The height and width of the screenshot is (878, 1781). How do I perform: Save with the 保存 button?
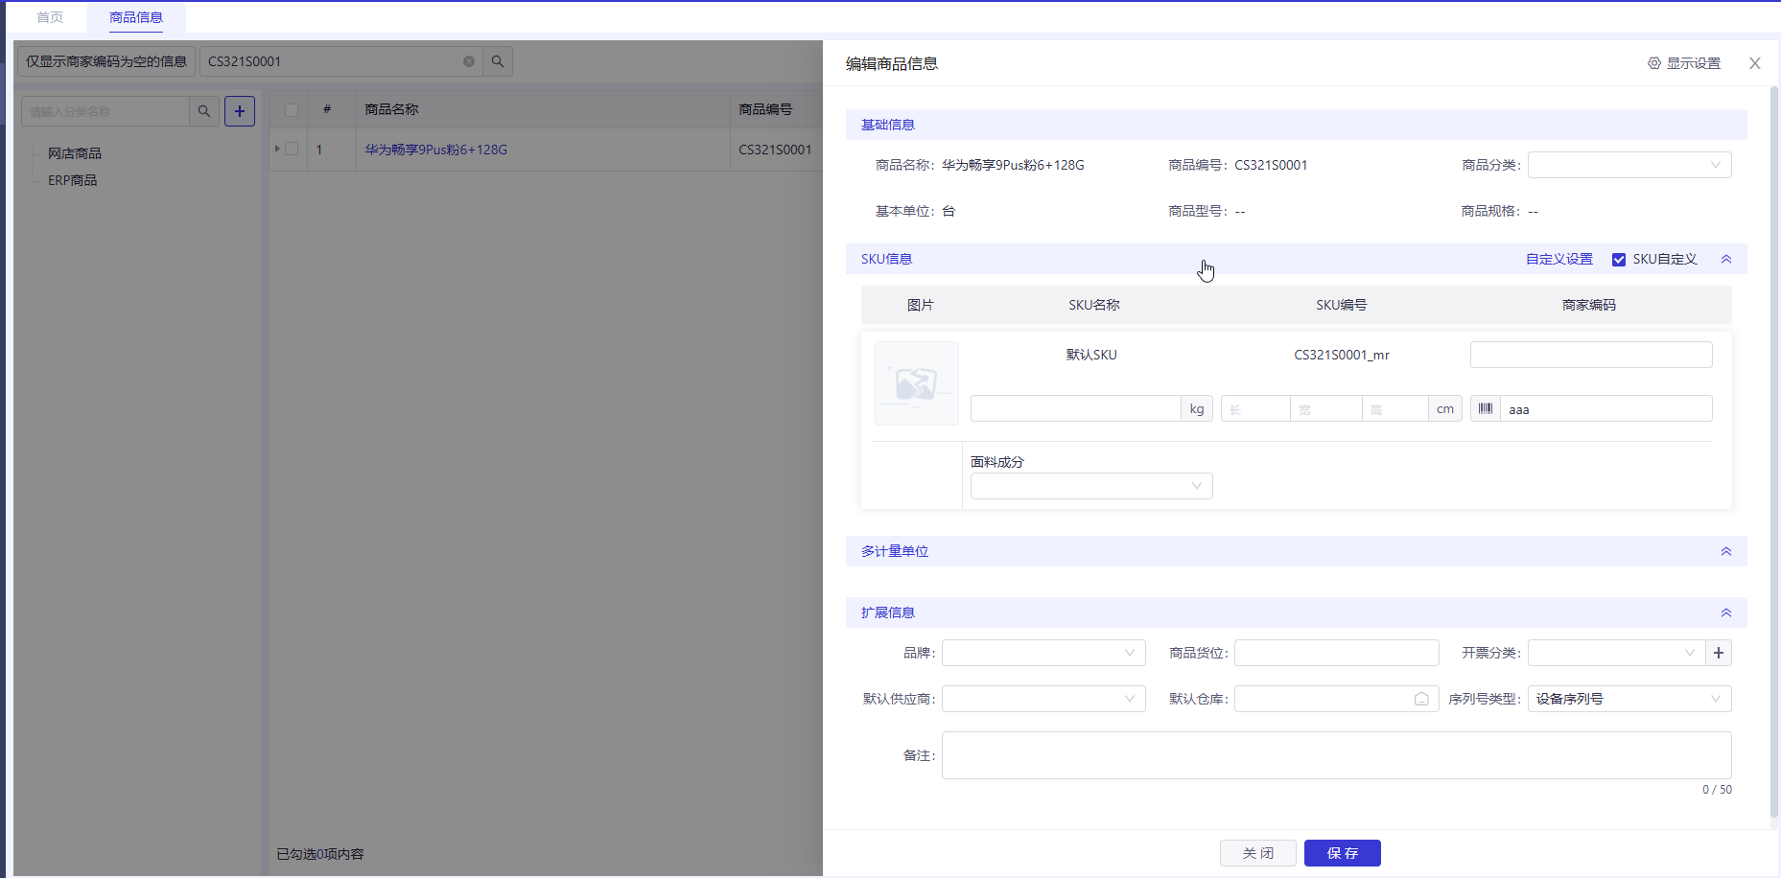[1343, 853]
